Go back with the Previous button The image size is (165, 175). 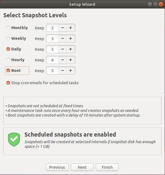coord(57,167)
